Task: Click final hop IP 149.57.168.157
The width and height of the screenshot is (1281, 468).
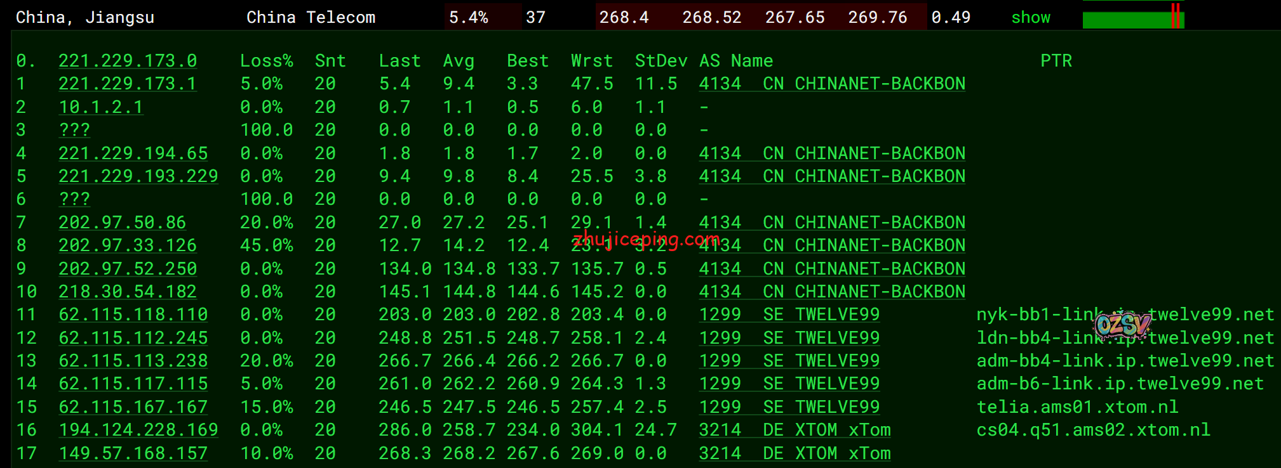Action: (x=133, y=453)
